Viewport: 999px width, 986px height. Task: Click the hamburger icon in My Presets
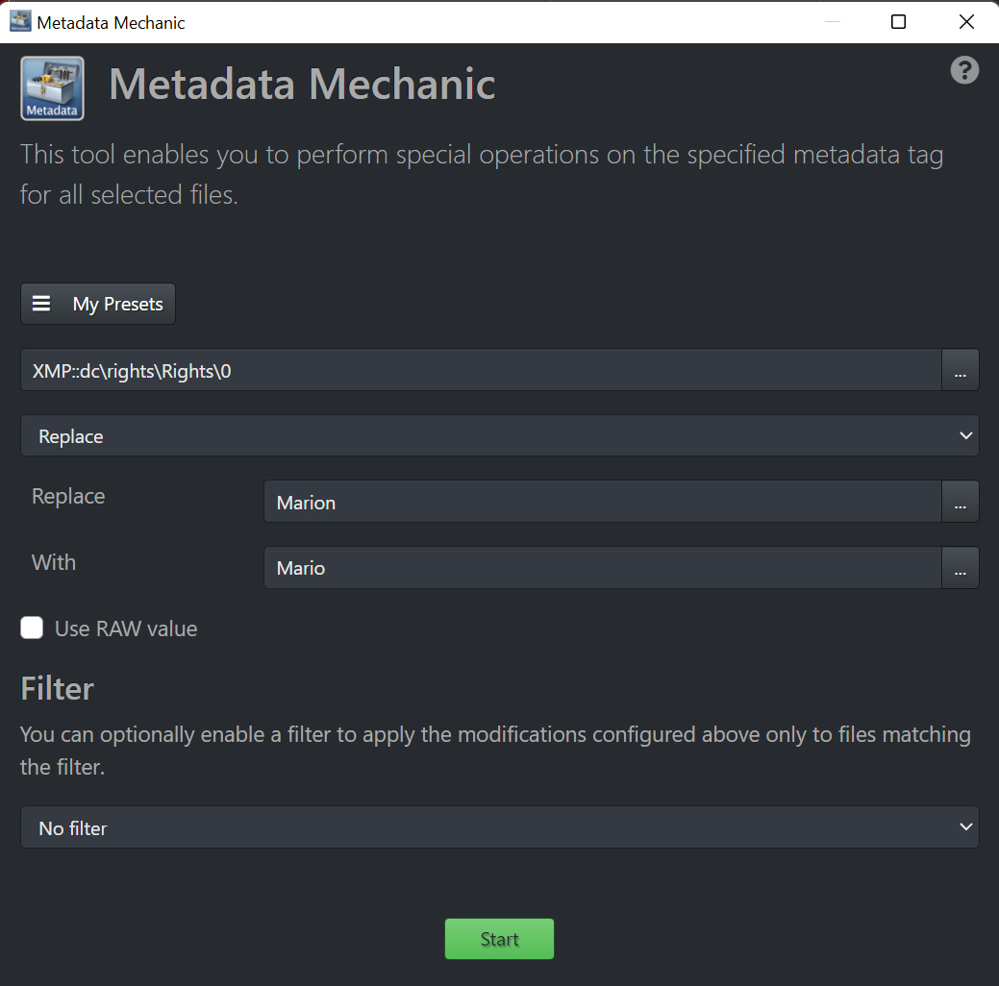tap(41, 304)
